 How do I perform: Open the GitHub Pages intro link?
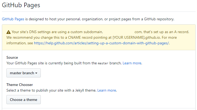click(13, 19)
